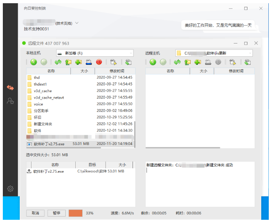
Task: Open remote control arrows icon in sidebar
Action: 10,87
